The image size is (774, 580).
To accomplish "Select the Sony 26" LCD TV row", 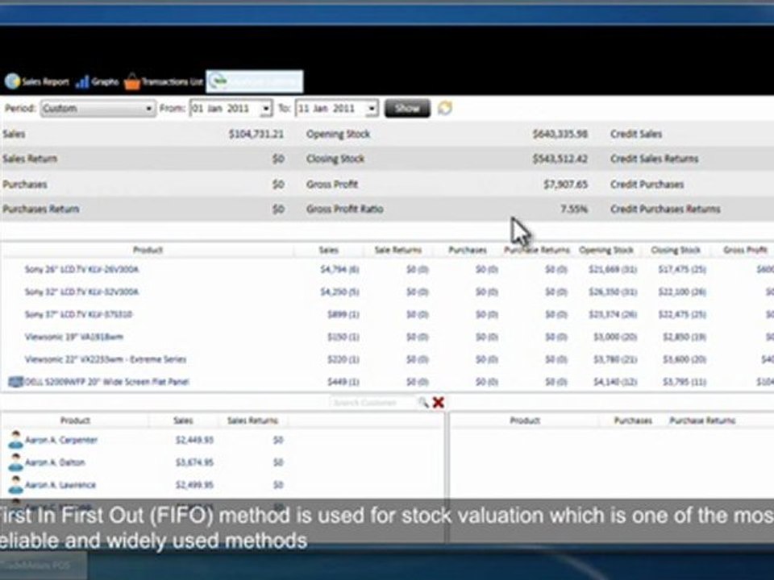I will (387, 269).
